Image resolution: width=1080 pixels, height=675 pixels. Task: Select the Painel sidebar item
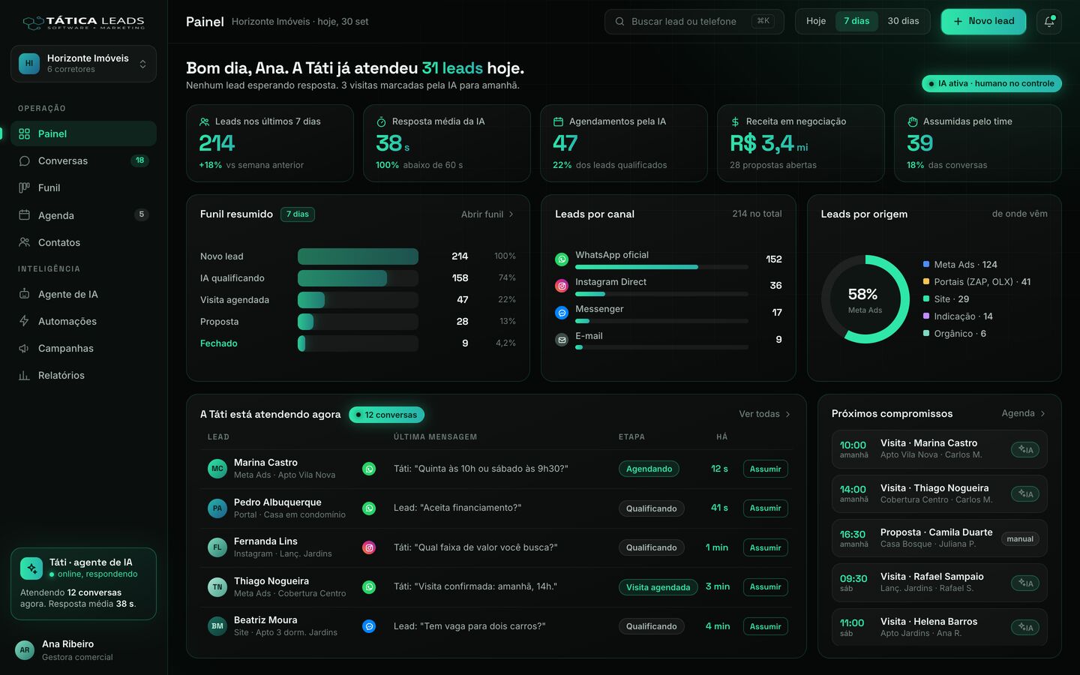(83, 133)
